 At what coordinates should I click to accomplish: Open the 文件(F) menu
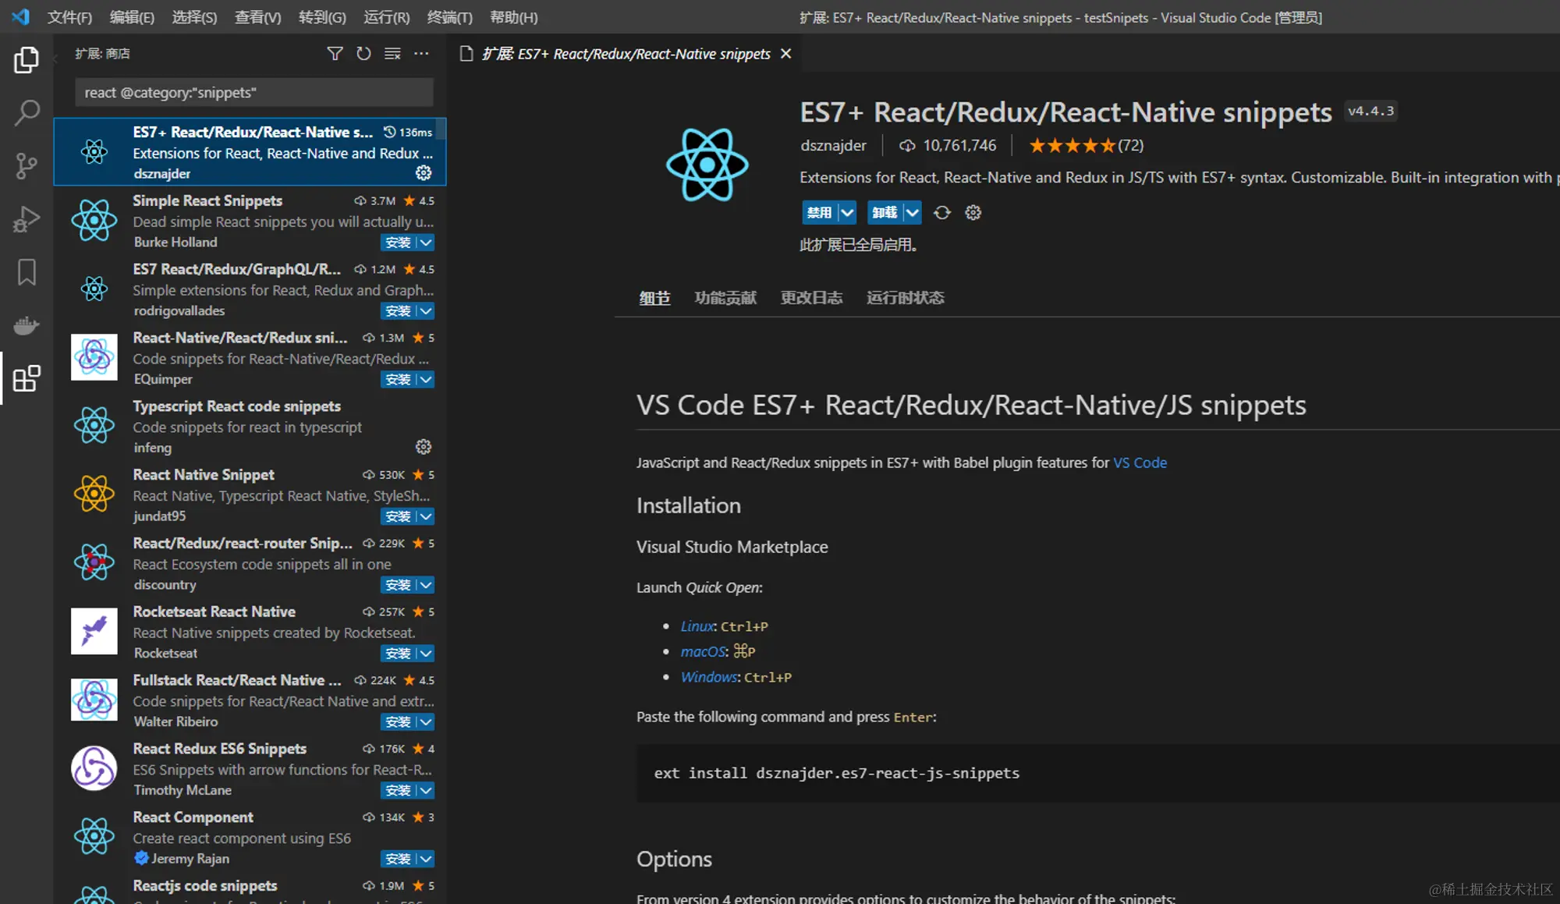click(x=69, y=17)
